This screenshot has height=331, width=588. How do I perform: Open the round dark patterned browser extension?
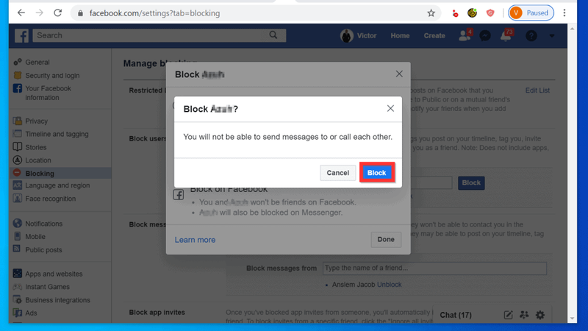pyautogui.click(x=472, y=13)
